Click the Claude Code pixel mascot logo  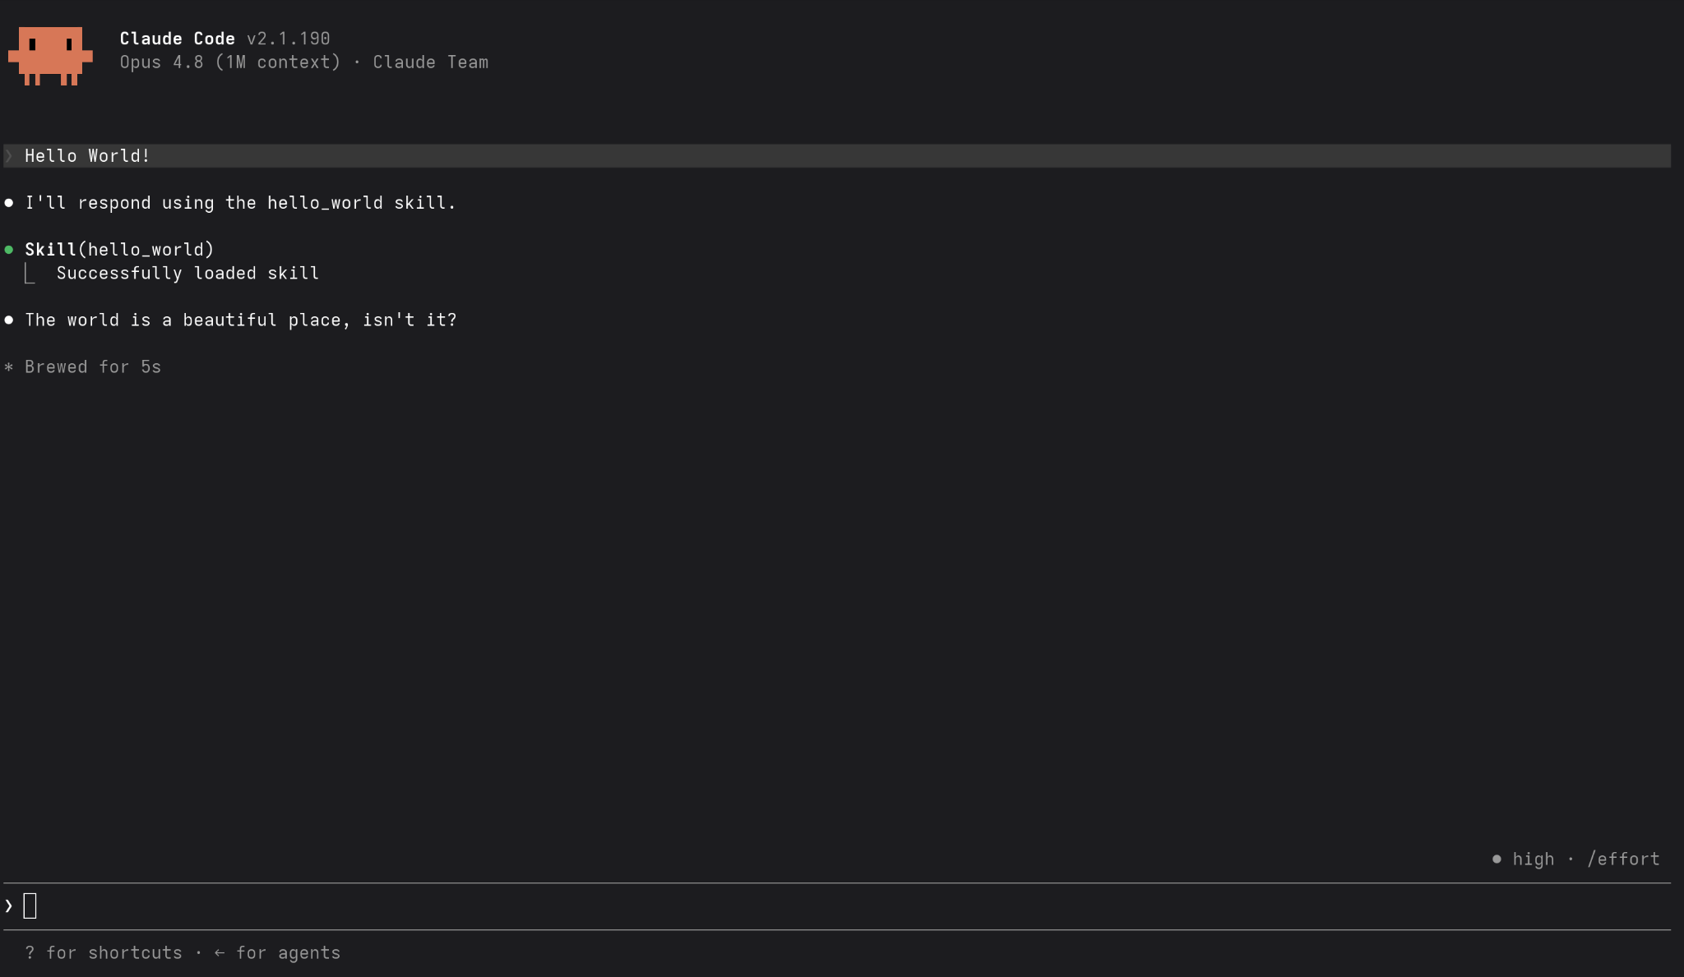point(50,56)
